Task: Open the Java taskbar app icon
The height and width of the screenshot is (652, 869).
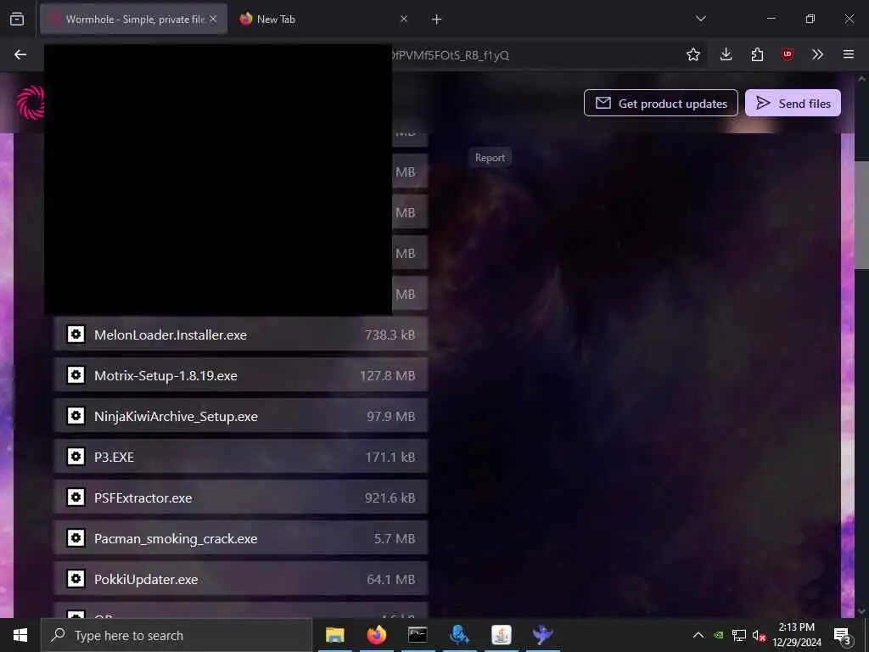Action: coord(501,635)
